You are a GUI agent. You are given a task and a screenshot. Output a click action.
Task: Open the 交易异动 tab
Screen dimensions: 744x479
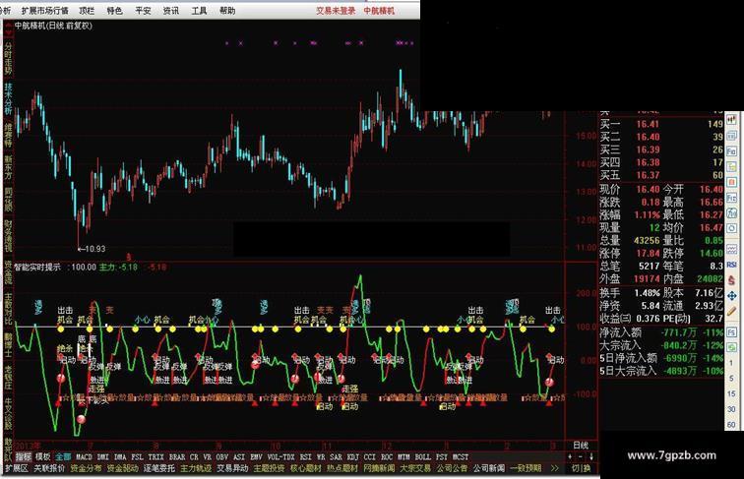point(232,468)
